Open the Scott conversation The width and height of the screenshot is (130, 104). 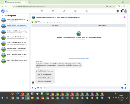click(x=15, y=55)
